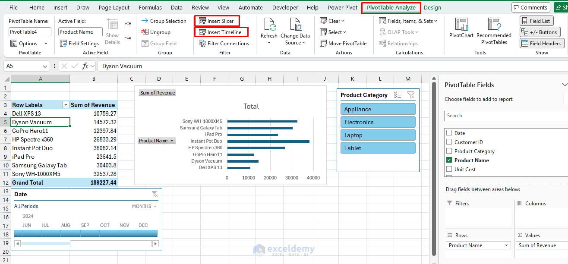The image size is (568, 264).
Task: Click the Collapse Field minus icon
Action: point(128,38)
